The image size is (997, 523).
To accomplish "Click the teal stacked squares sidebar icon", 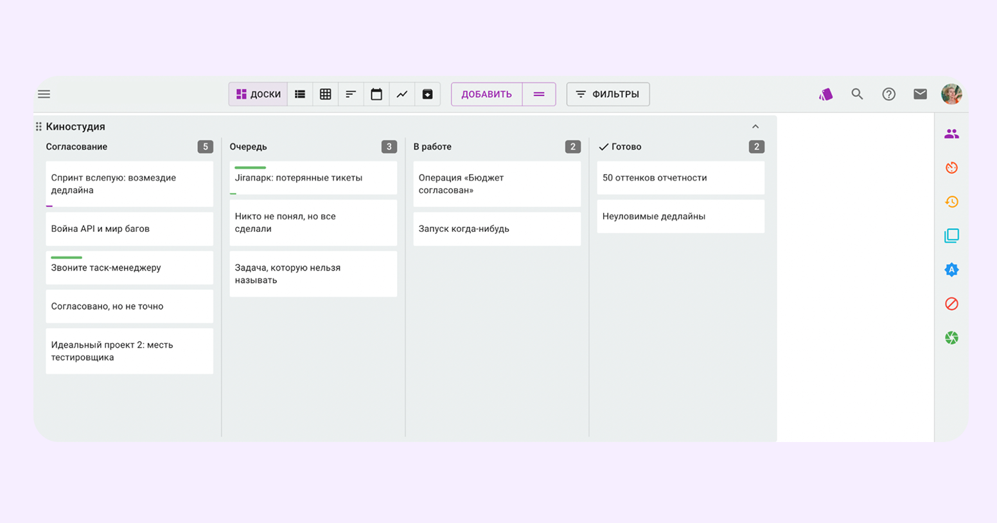I will click(x=951, y=236).
